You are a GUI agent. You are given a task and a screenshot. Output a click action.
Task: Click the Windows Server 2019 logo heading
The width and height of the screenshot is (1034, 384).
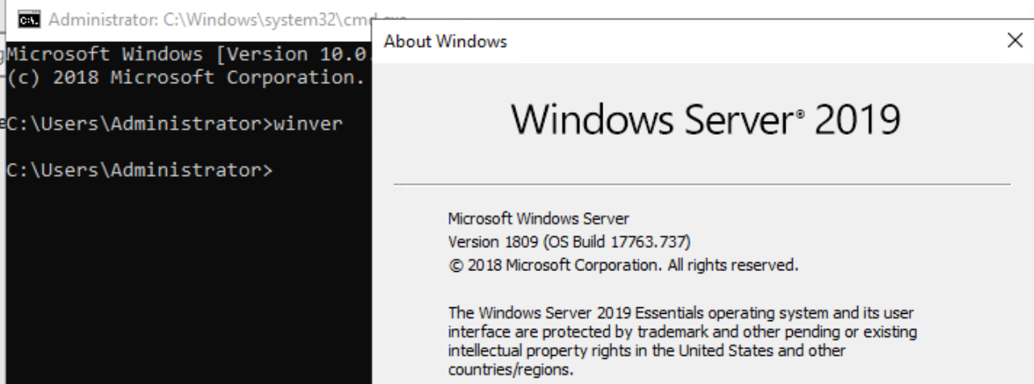704,119
